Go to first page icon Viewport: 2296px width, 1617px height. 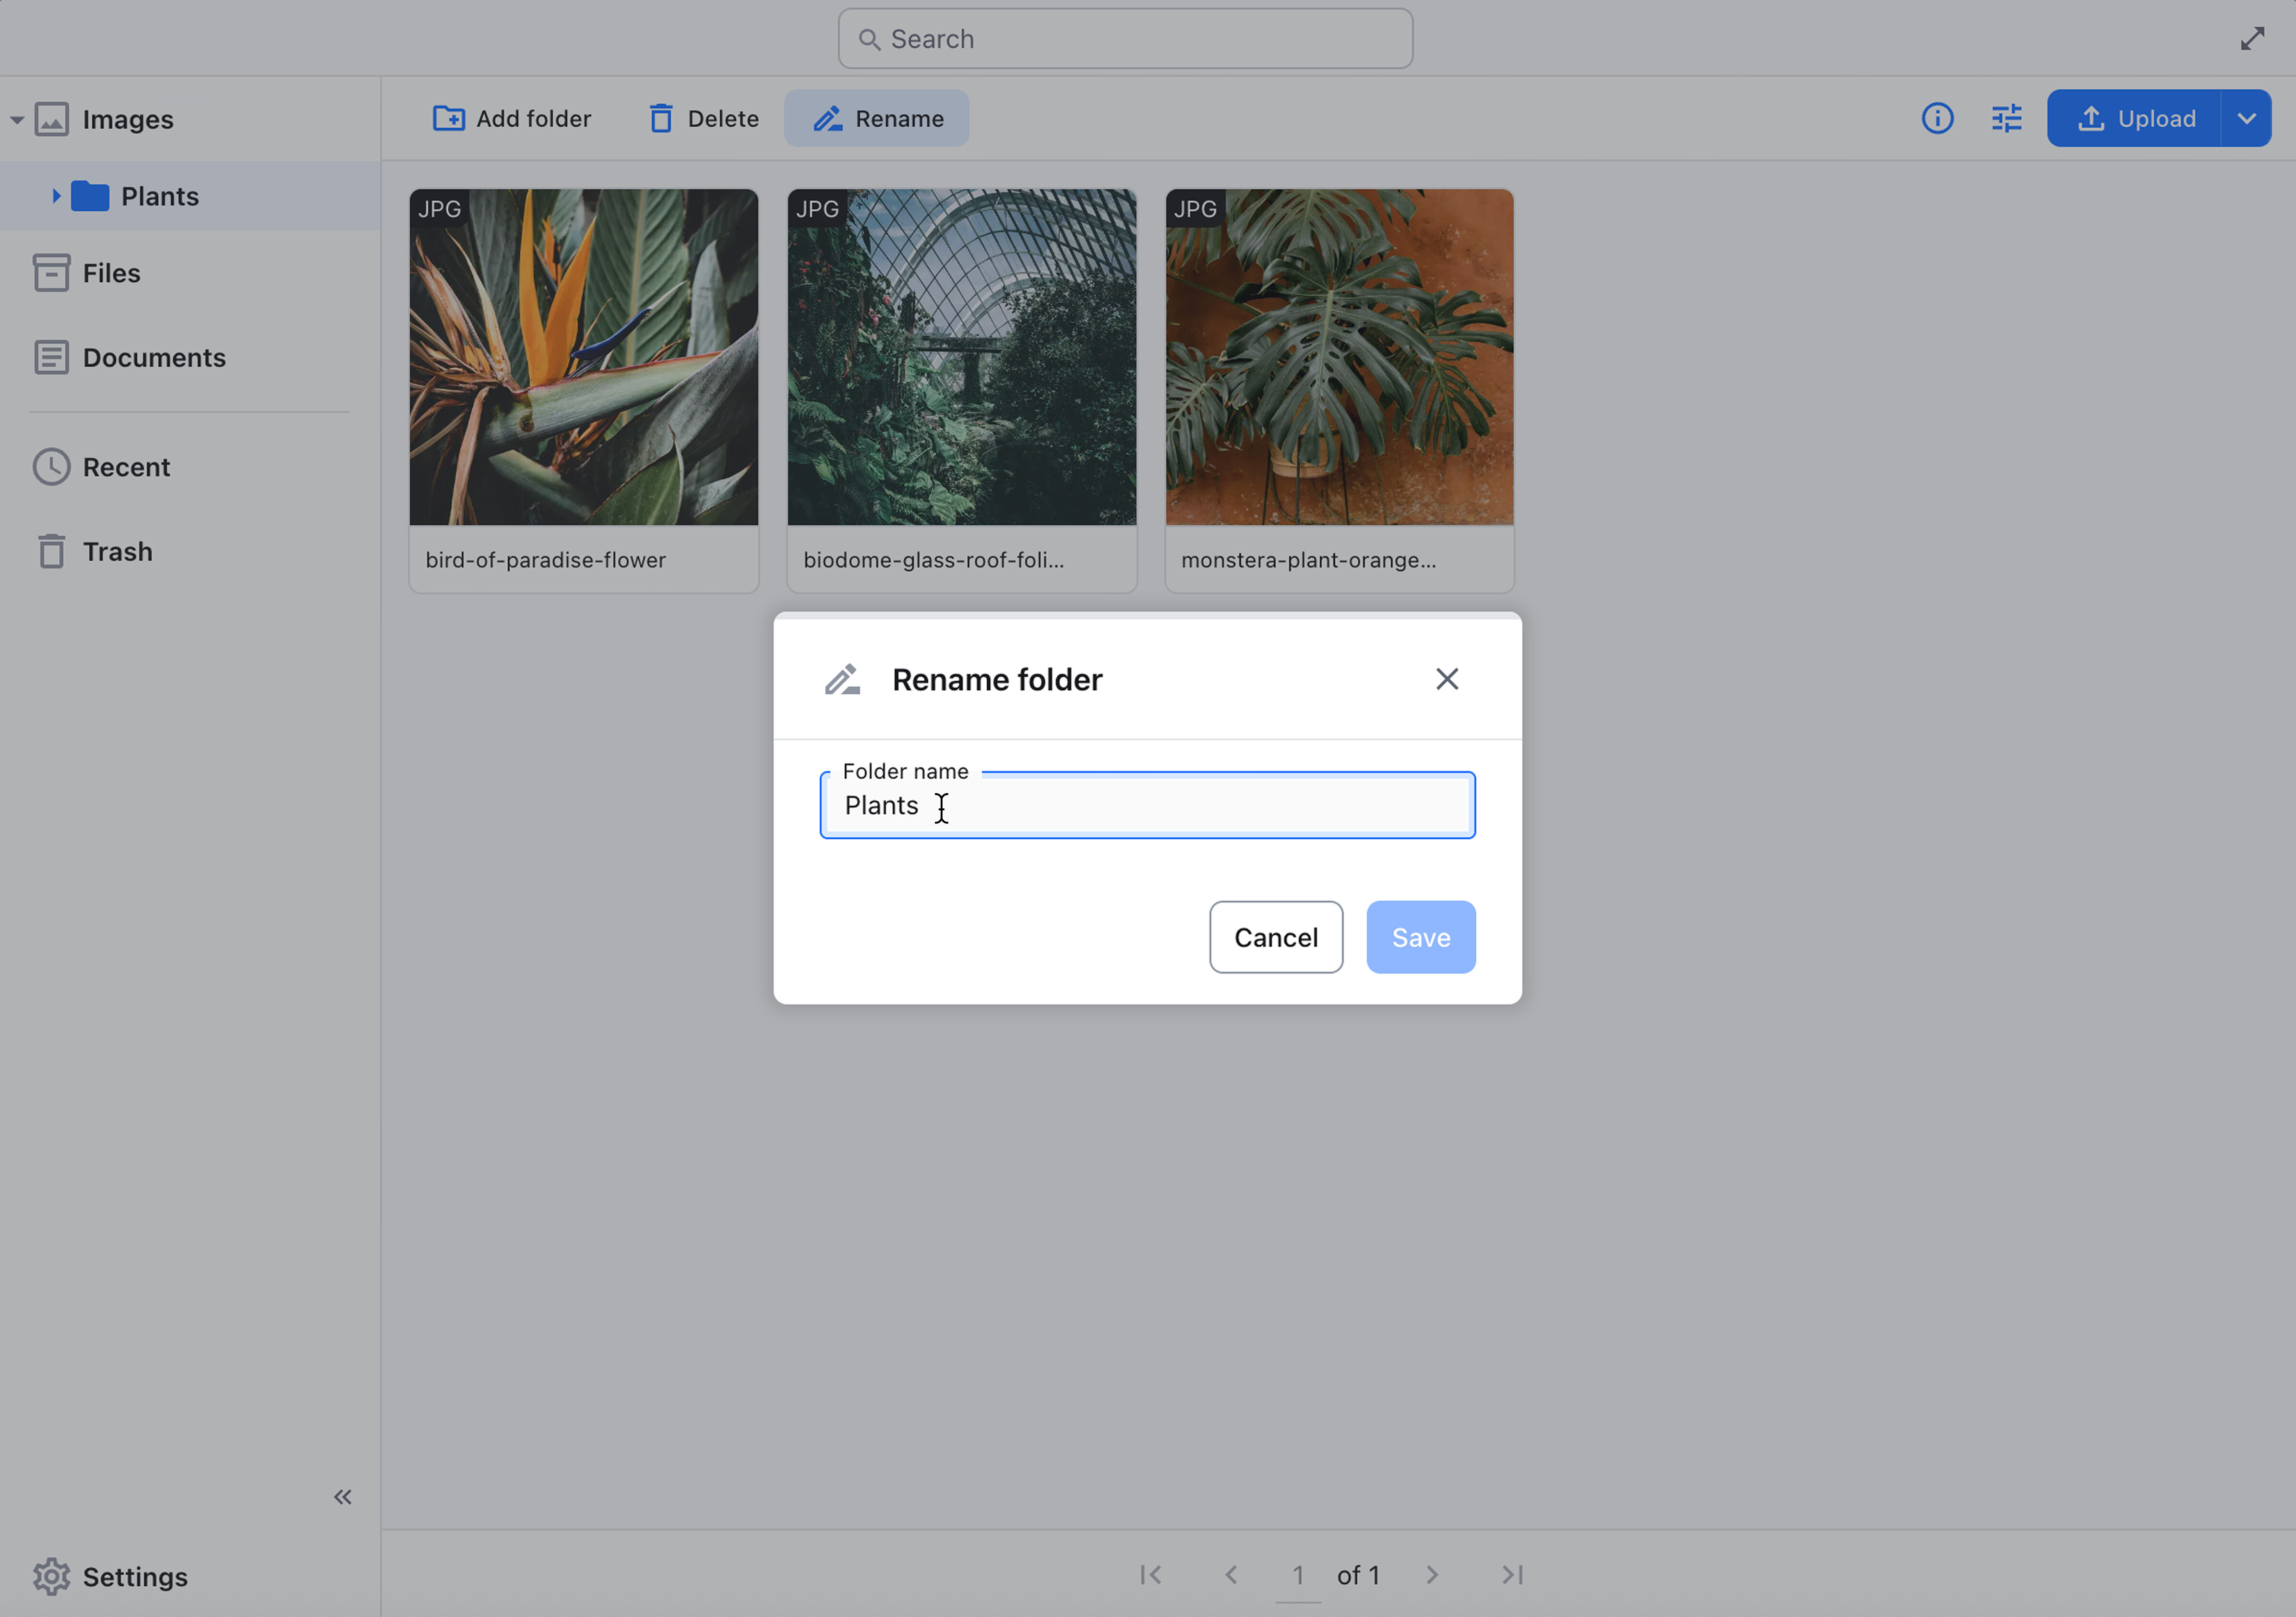pyautogui.click(x=1151, y=1575)
